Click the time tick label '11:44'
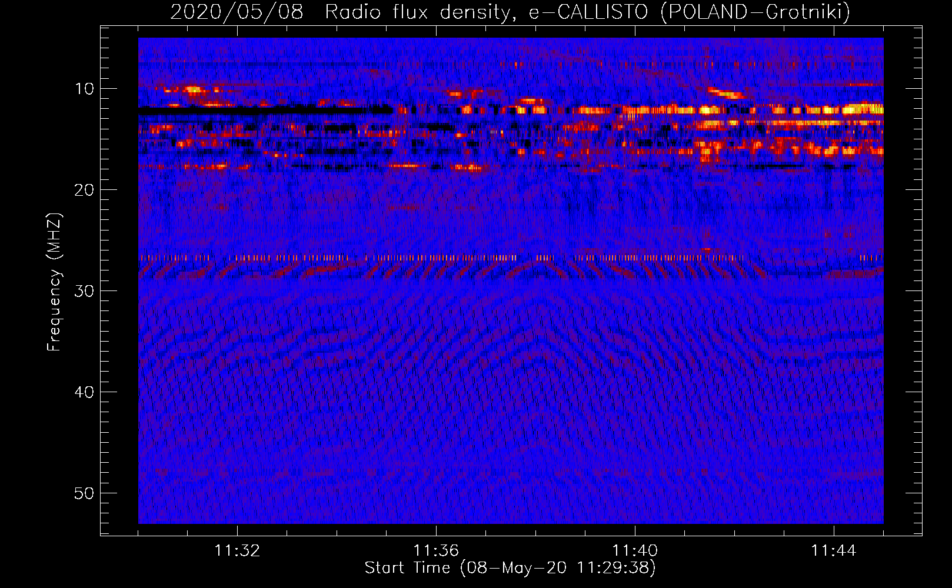The height and width of the screenshot is (588, 952). (834, 551)
